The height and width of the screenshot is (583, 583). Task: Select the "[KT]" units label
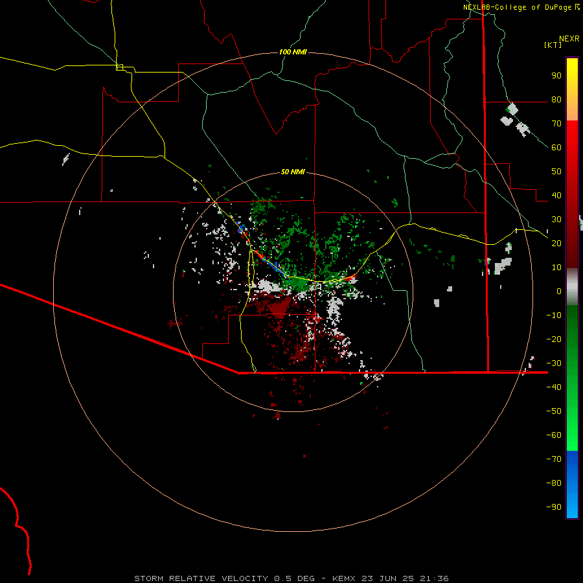pyautogui.click(x=553, y=45)
